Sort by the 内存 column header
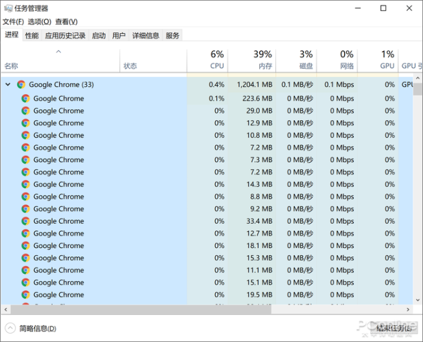This screenshot has height=342, width=423. (251, 60)
